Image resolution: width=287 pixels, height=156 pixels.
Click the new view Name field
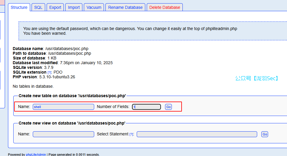[x=63, y=134]
